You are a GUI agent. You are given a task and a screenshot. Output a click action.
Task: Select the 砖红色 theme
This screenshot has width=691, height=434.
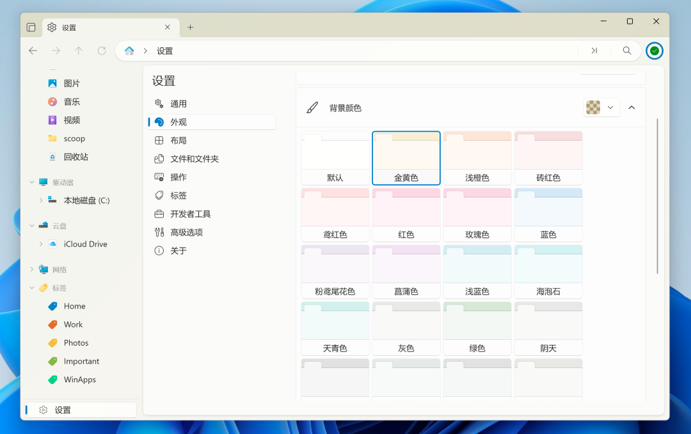(548, 158)
